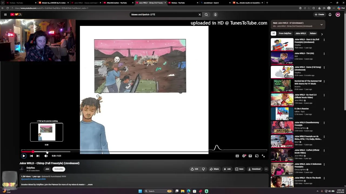The width and height of the screenshot is (346, 194).
Task: Open the Start It Up Freestyle thumbnail
Action: tap(282, 44)
